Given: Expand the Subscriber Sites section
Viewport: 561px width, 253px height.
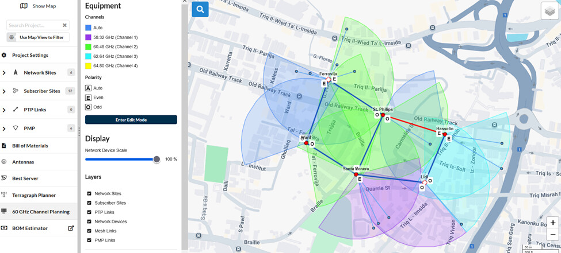Looking at the screenshot, I should [4, 91].
